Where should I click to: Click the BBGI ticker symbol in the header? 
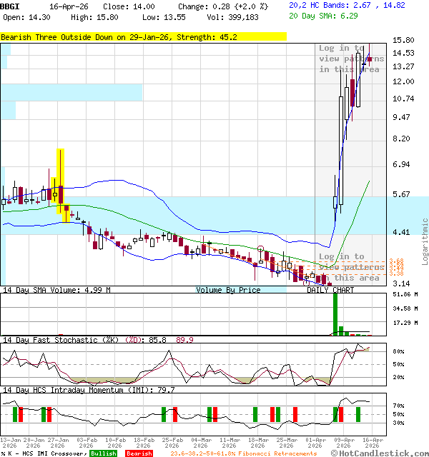[11, 6]
